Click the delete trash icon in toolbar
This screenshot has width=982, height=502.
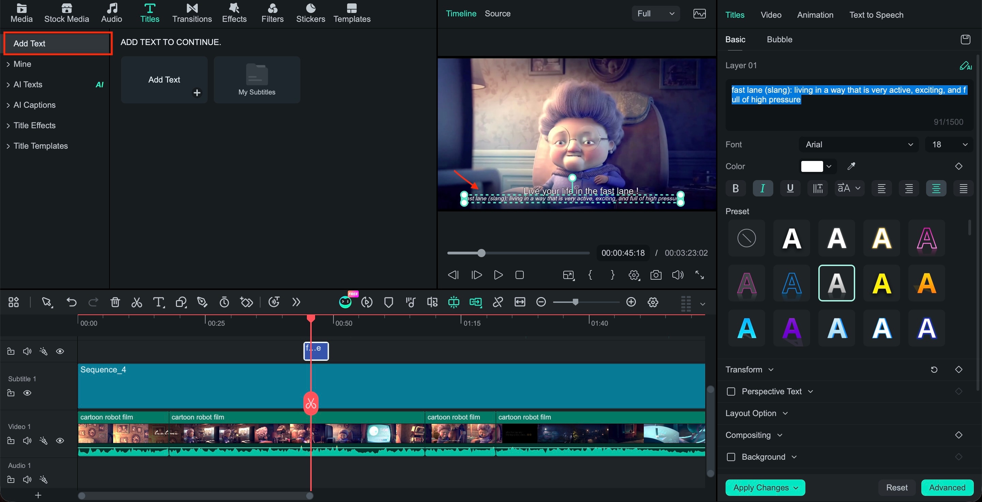coord(115,302)
